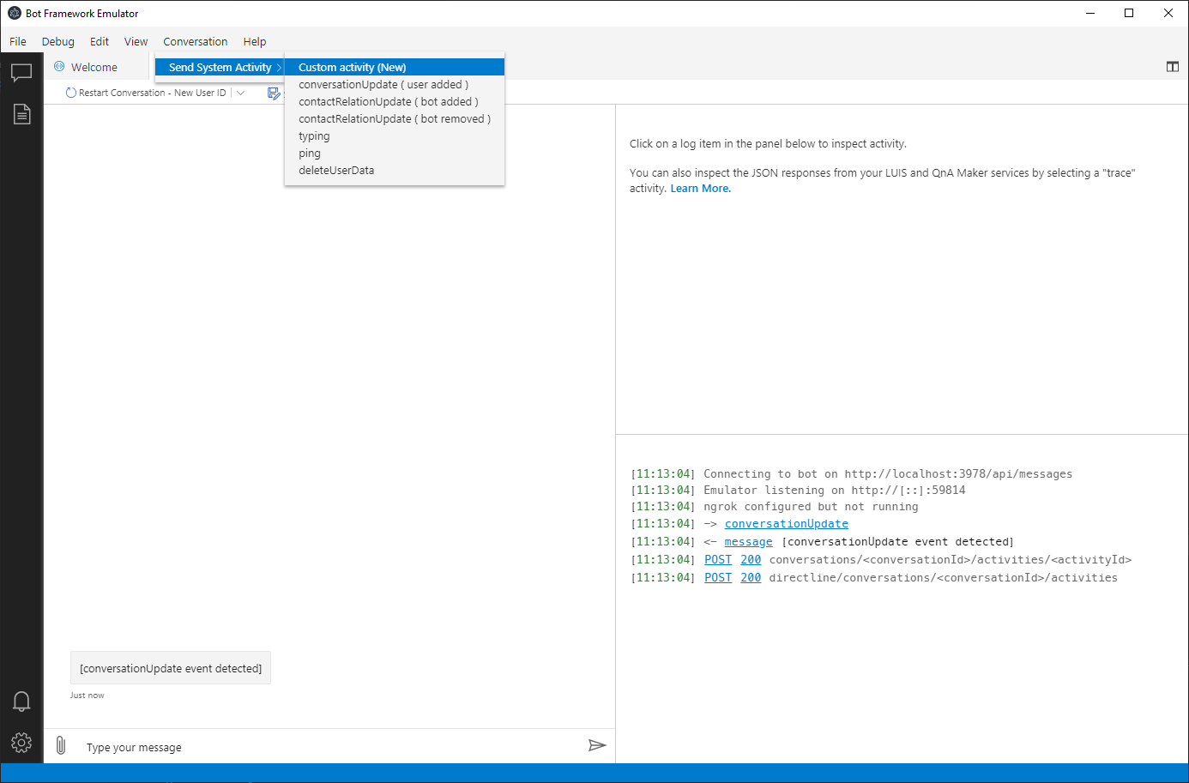Click 200 status for directline conversations entry
Viewport: 1189px width, 783px height.
(x=751, y=577)
